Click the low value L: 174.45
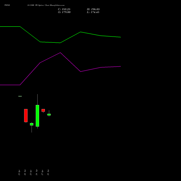Image resolution: width=181 pixels, height=181 pixels. 93,12
